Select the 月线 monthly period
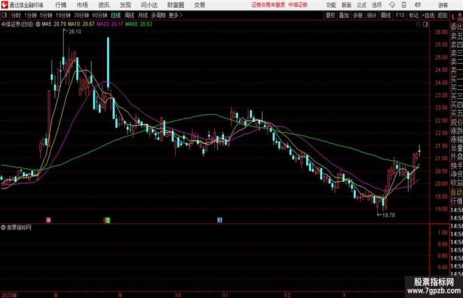463x298 pixels. tap(143, 15)
